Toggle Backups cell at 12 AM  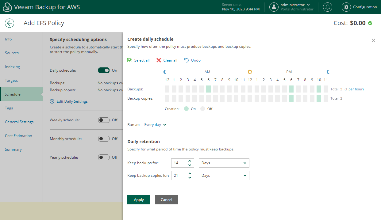coord(167,89)
